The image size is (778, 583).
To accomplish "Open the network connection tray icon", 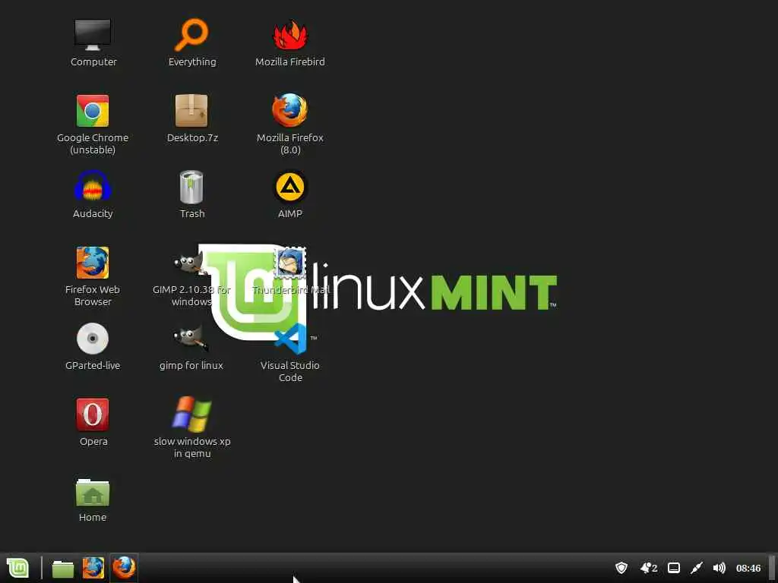I will pos(697,568).
